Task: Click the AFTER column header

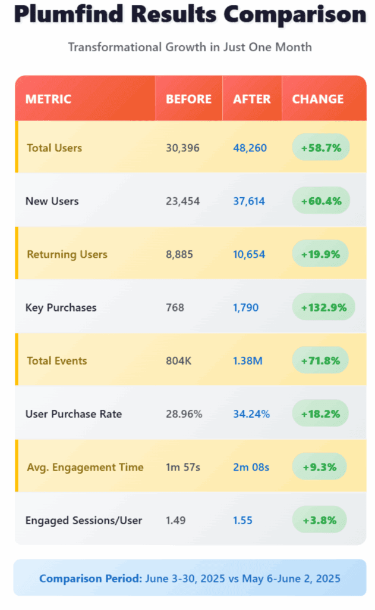Action: [251, 99]
